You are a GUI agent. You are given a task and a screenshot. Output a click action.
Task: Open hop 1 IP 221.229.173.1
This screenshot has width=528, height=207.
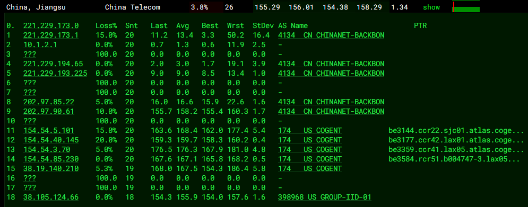click(x=51, y=35)
